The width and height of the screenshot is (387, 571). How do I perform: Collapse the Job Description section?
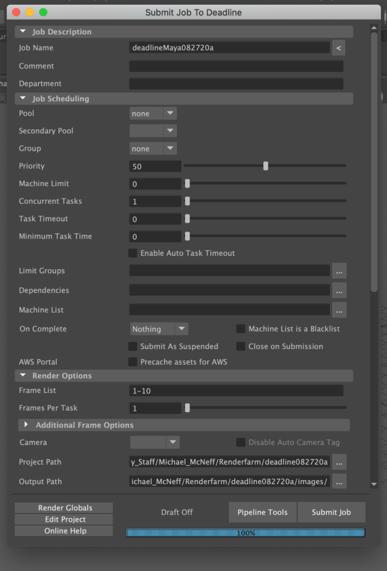pyautogui.click(x=23, y=32)
